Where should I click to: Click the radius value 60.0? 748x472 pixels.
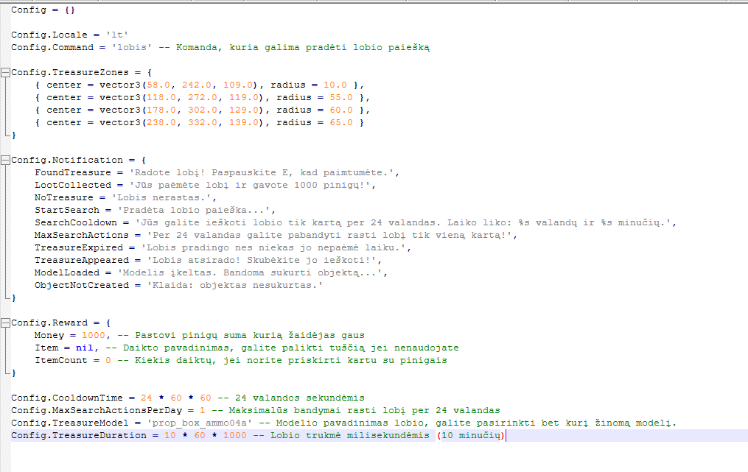click(x=341, y=110)
